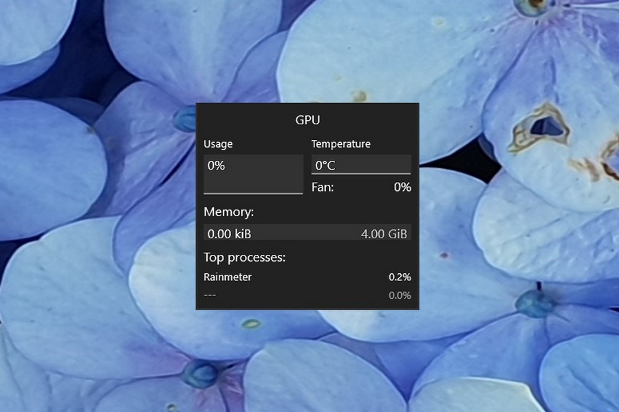Click the temperature bar underline
Image resolution: width=619 pixels, height=412 pixels.
click(361, 174)
